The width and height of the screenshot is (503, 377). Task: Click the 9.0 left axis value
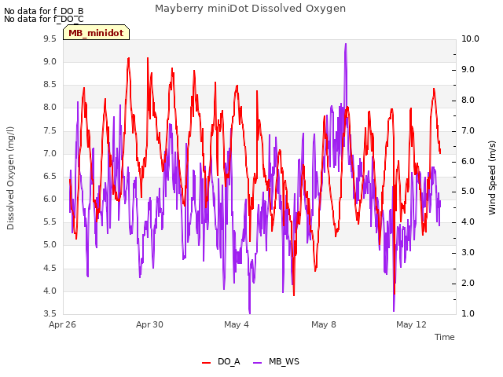click(x=50, y=62)
